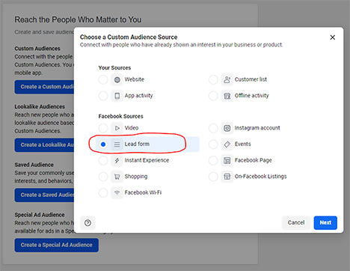Click the Facebook Wi-Fi signal icon
The image size is (350, 271).
pos(117,192)
